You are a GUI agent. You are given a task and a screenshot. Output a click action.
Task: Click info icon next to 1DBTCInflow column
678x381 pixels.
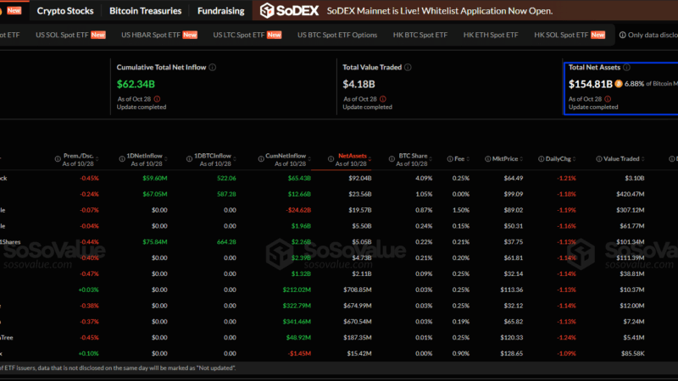[x=189, y=159]
